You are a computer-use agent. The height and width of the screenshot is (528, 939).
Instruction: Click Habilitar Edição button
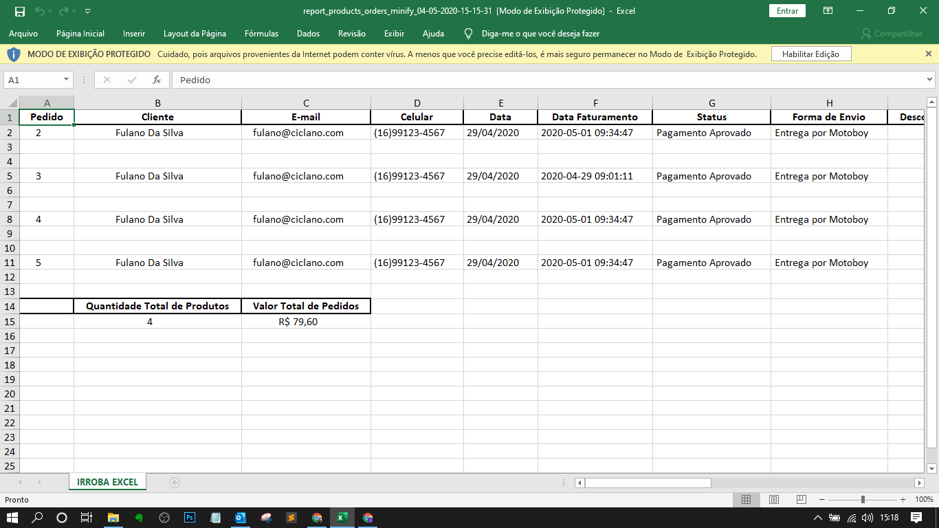point(810,54)
